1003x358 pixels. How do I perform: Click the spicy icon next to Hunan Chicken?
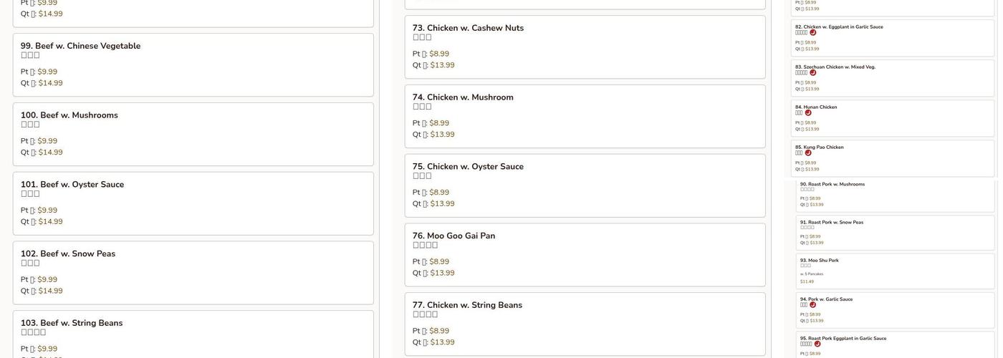point(808,113)
